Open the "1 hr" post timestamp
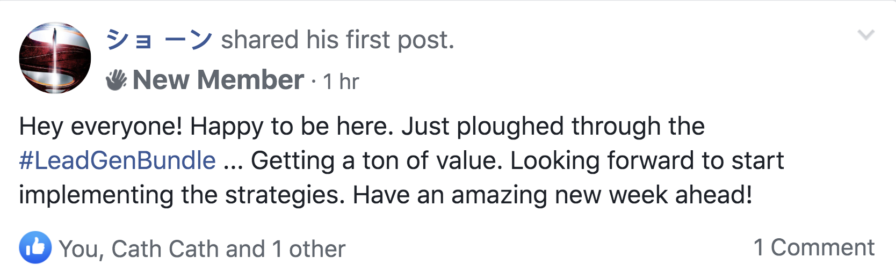Image resolution: width=896 pixels, height=279 pixels. [x=341, y=82]
